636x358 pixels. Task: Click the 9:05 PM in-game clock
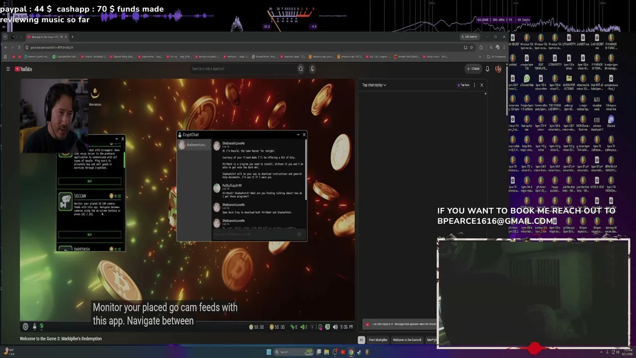[x=346, y=327]
